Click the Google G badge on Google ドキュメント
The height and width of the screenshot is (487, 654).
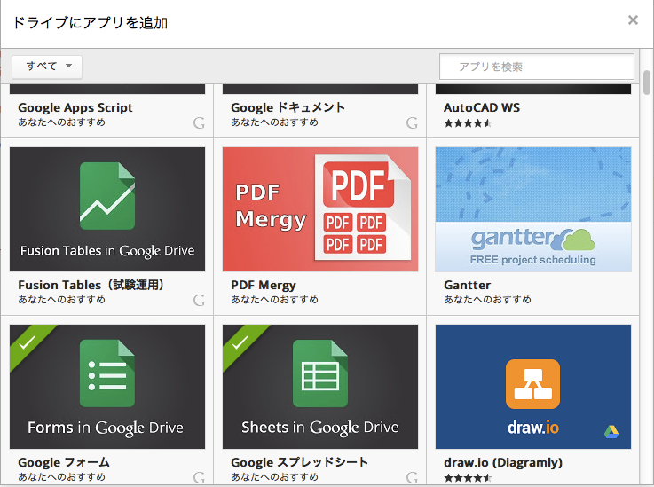[412, 123]
